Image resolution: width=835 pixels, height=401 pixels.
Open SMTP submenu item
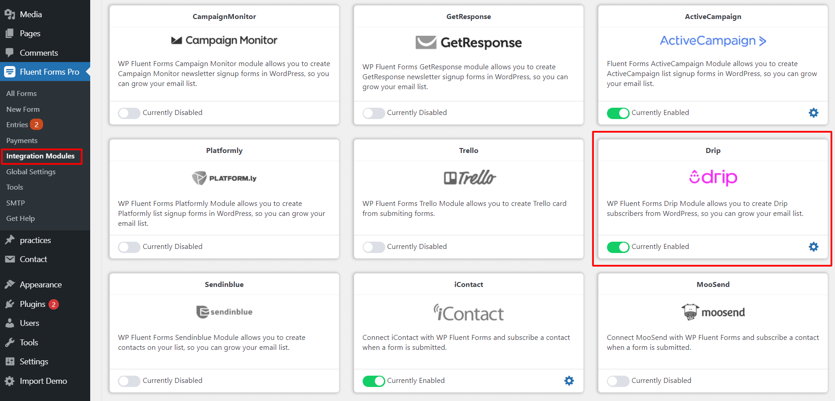pos(15,203)
